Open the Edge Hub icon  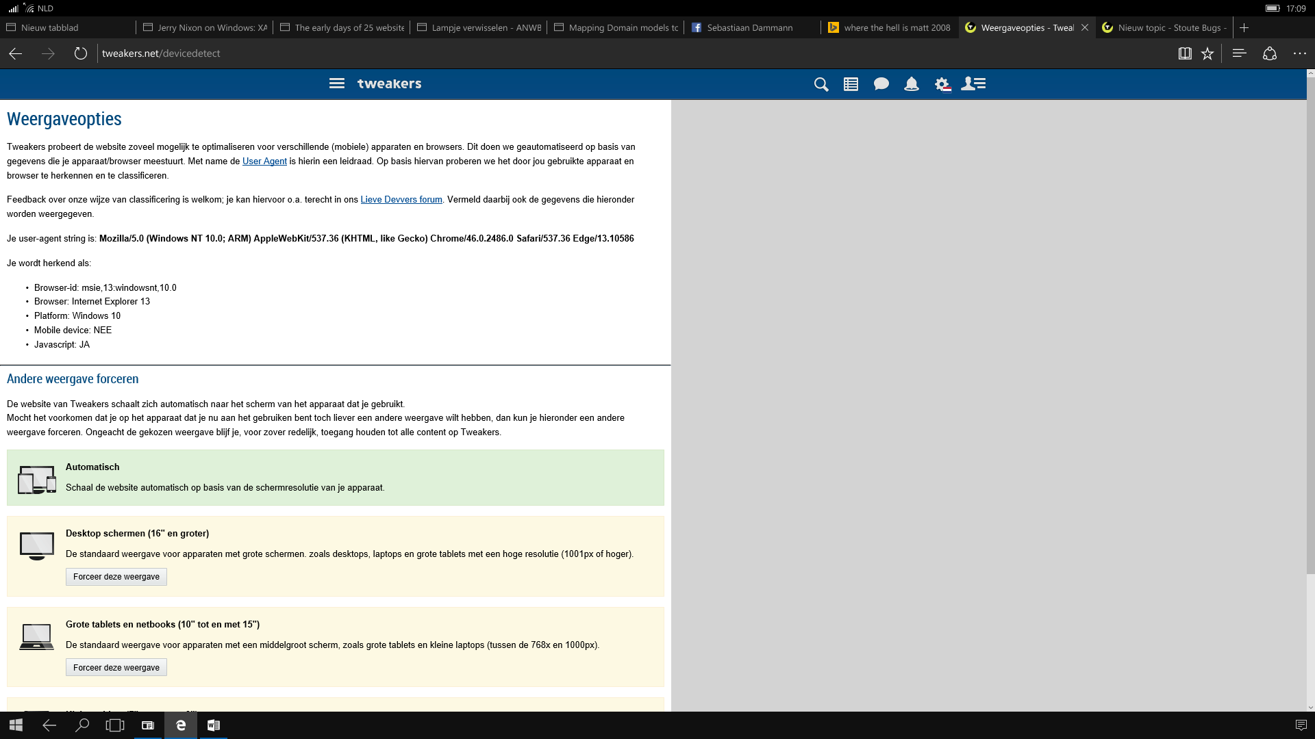(x=1239, y=53)
